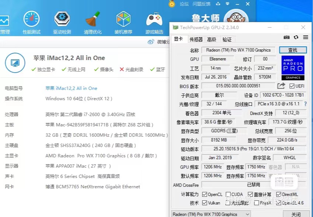Switch to the 验证 validation tab
The width and height of the screenshot is (313, 217).
227,39
